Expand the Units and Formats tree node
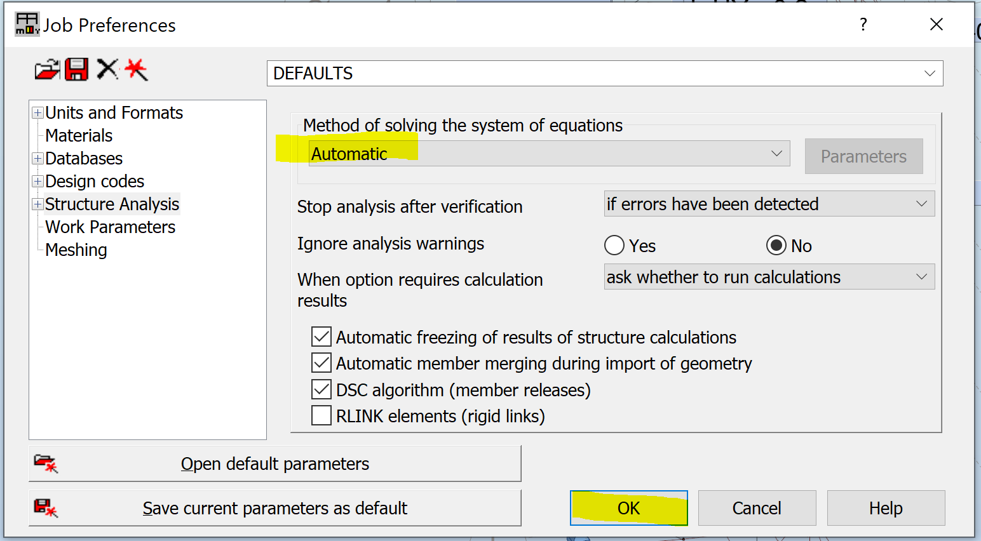 tap(38, 113)
